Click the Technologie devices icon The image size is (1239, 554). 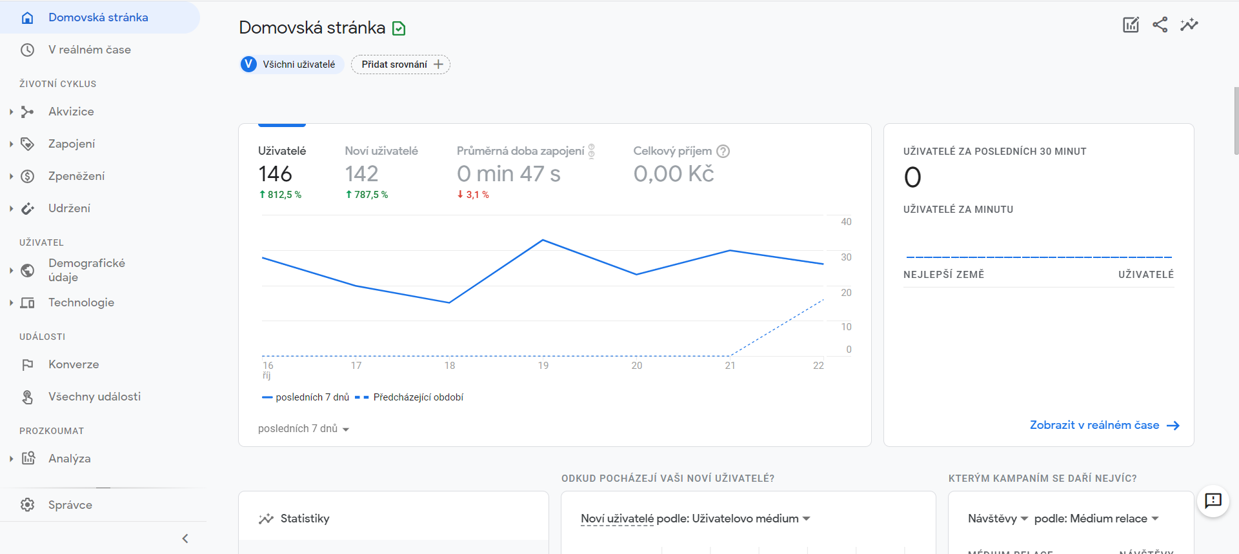tap(27, 302)
